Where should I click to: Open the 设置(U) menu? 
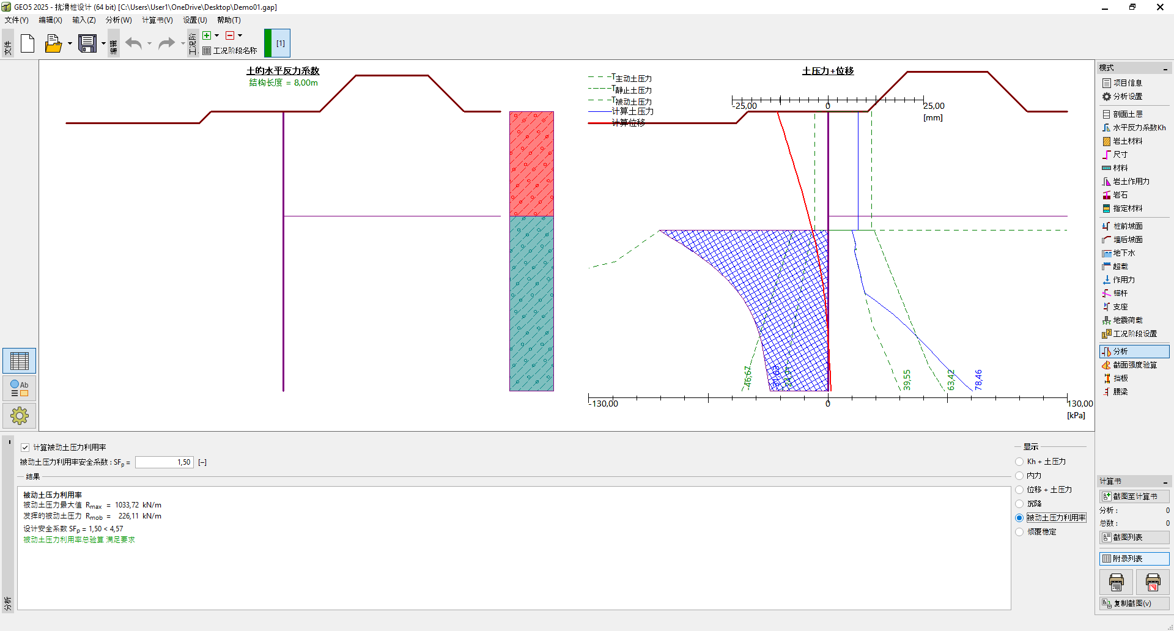pyautogui.click(x=195, y=20)
